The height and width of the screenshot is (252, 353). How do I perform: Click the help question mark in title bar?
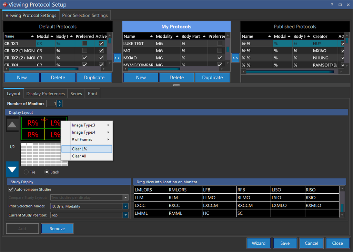pyautogui.click(x=332, y=5)
